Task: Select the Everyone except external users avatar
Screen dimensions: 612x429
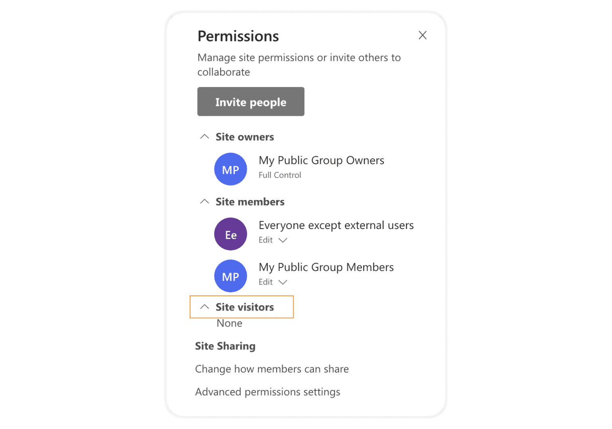Action: [230, 234]
